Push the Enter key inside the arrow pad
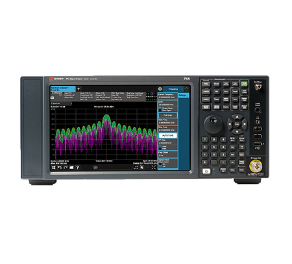 click(237, 124)
